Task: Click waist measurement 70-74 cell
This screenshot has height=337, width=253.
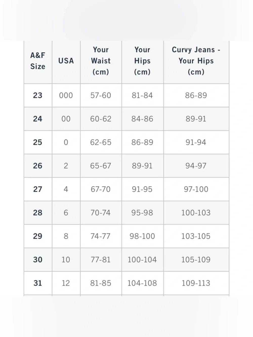Action: [101, 213]
